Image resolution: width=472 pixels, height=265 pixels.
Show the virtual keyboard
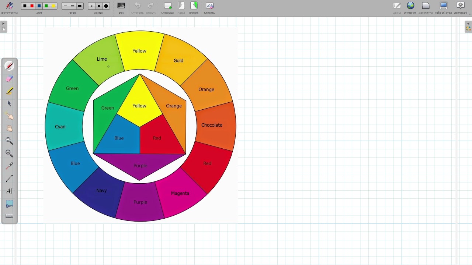(10, 216)
